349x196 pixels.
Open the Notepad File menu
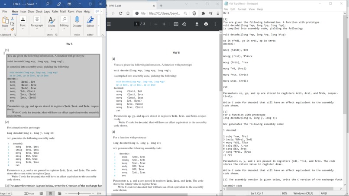[x=226, y=9]
